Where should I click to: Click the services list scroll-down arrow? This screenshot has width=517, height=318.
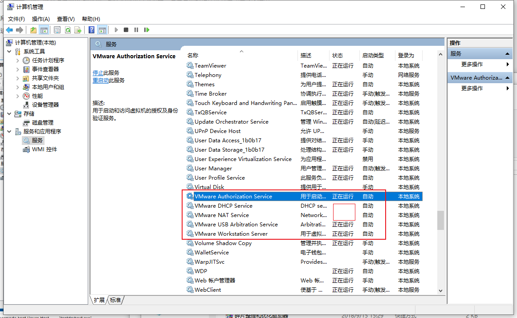[440, 291]
